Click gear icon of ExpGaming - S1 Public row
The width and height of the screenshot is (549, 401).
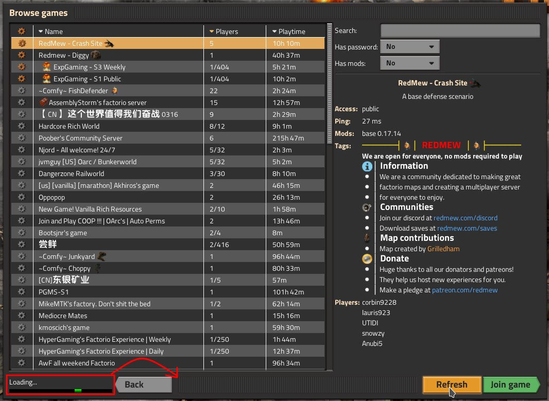click(22, 79)
